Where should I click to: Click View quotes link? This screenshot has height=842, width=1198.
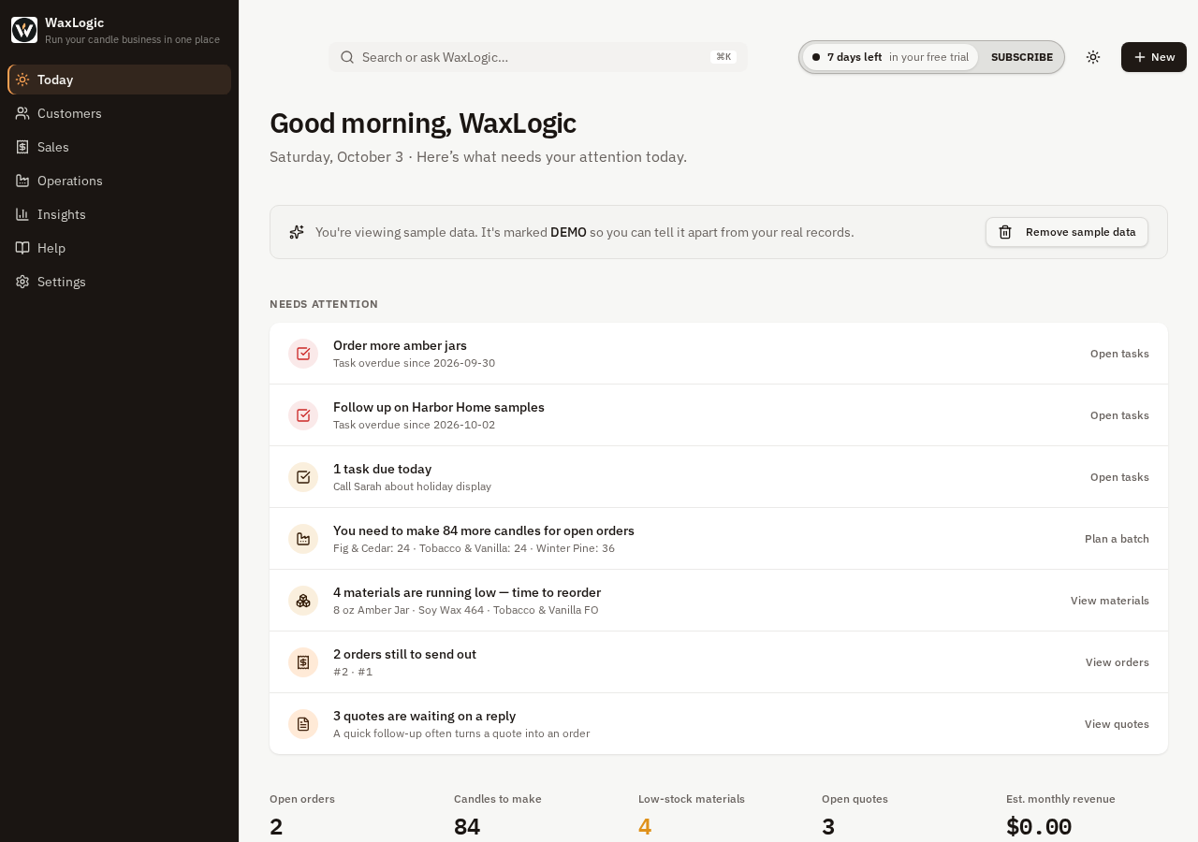click(1117, 724)
